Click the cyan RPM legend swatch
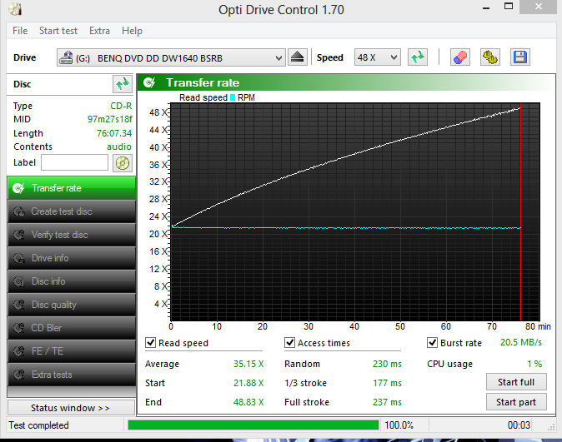 click(x=233, y=97)
